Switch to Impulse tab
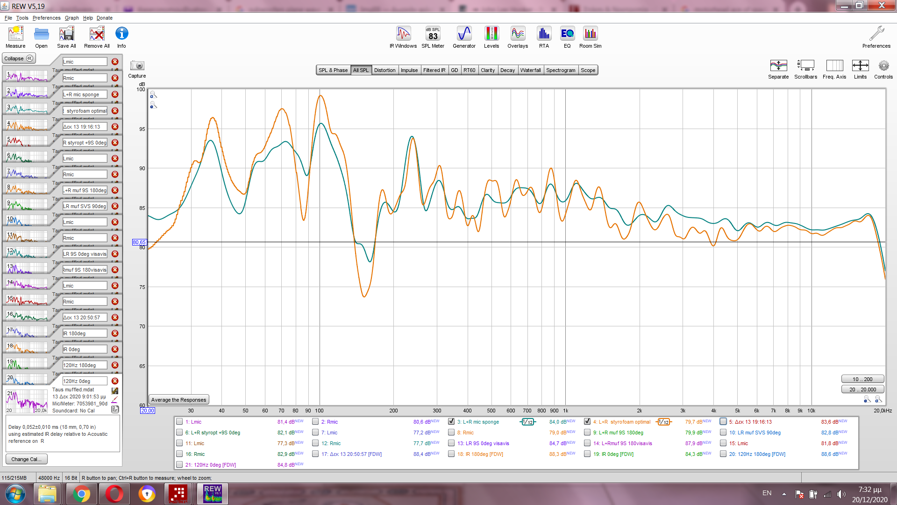This screenshot has height=505, width=897. tap(409, 70)
